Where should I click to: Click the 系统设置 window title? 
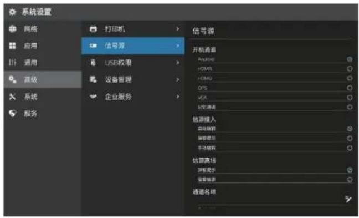click(x=37, y=12)
